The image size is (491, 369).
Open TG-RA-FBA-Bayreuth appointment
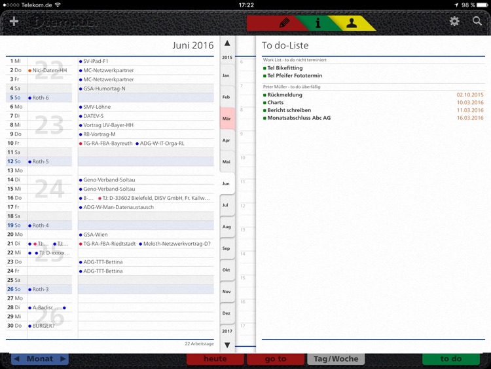coord(106,144)
